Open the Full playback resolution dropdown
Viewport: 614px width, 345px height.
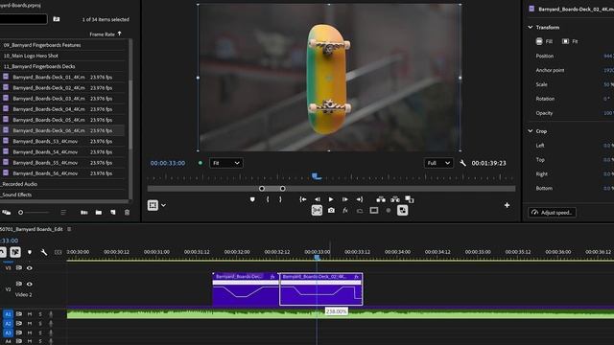(x=438, y=163)
